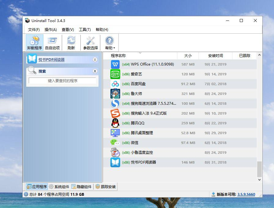274x208 pixels.
Task: Click the scrollbar up arrow
Action: tap(259, 55)
